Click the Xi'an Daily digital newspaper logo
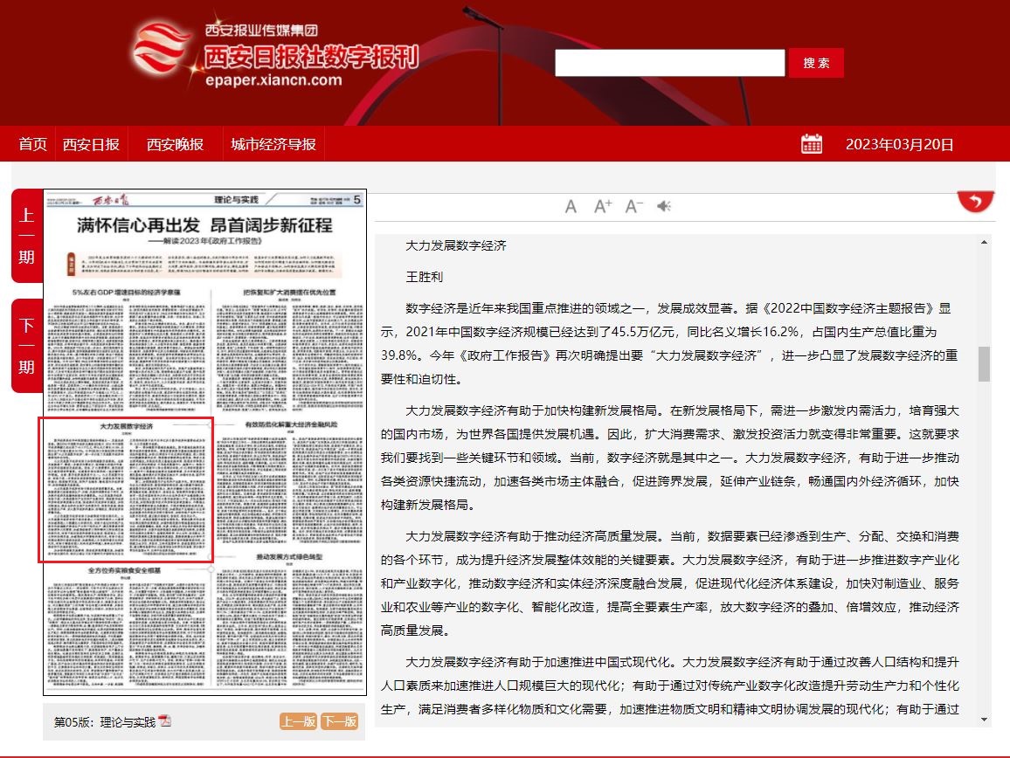This screenshot has width=1010, height=758. (276, 54)
